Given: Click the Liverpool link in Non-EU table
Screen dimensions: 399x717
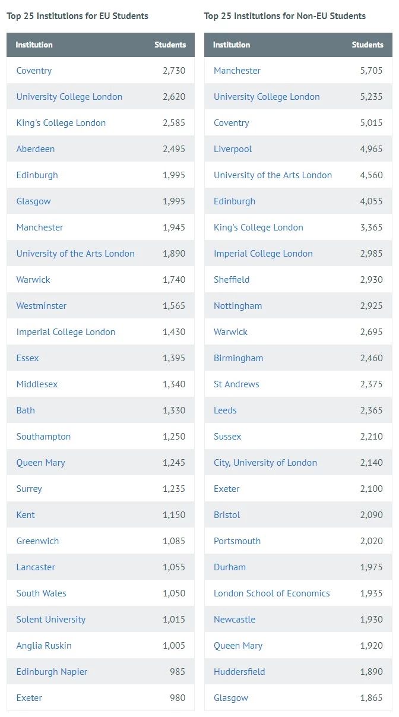Looking at the screenshot, I should point(233,149).
